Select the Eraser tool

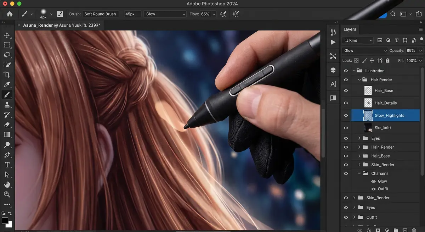coord(7,125)
